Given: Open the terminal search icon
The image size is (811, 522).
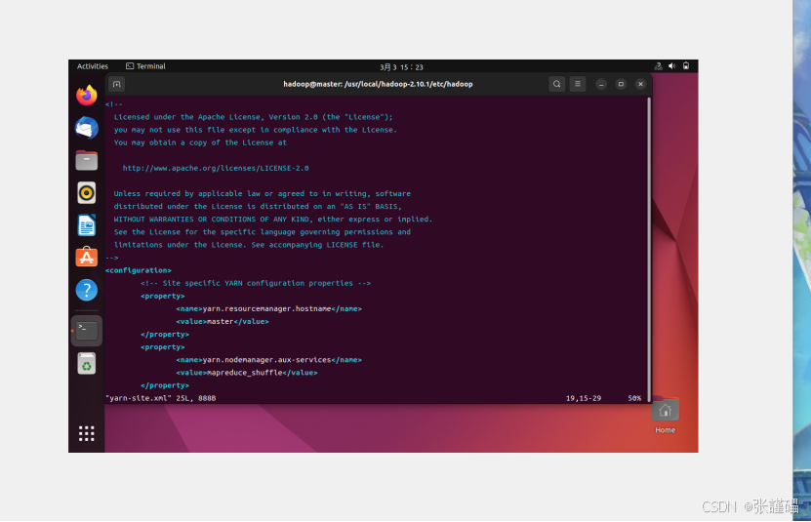Looking at the screenshot, I should click(x=556, y=84).
